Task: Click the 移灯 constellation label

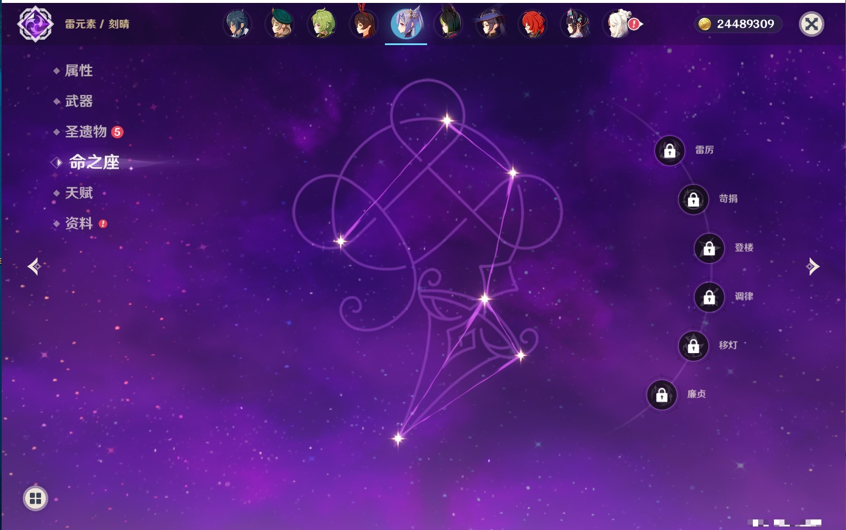Action: pos(728,345)
